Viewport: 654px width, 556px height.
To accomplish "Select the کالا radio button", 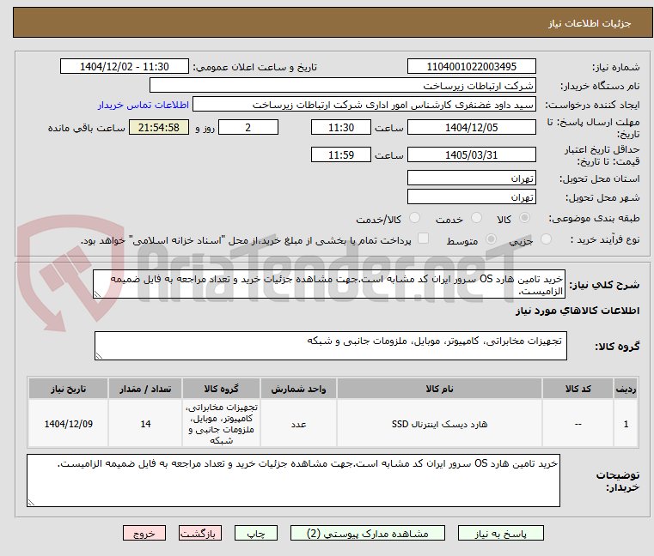I will pyautogui.click(x=525, y=218).
